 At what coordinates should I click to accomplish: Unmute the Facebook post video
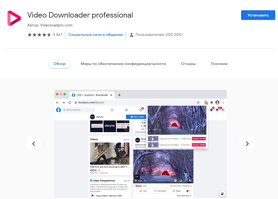[x=190, y=181]
